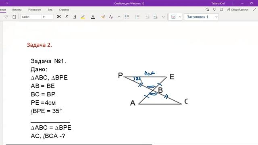Click the vertex label P in diagram
The image size is (258, 145).
(121, 75)
